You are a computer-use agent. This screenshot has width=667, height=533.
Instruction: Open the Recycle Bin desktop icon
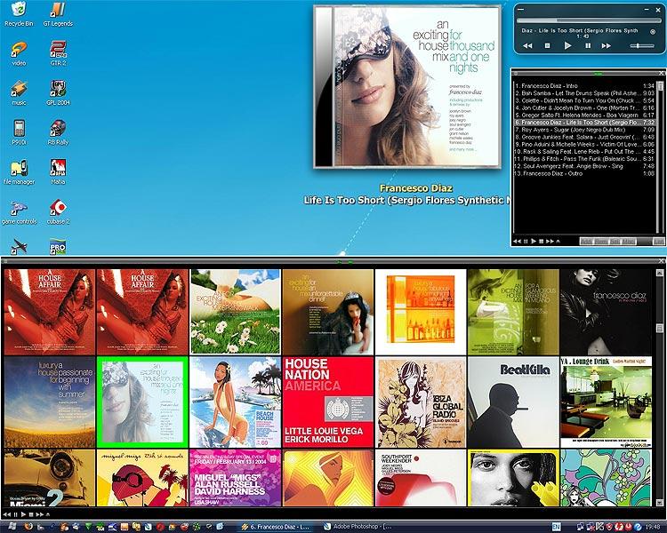19,14
